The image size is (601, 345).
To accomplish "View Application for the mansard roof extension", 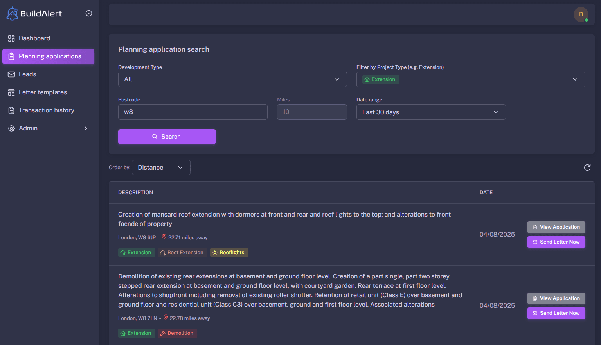I will click(x=556, y=227).
